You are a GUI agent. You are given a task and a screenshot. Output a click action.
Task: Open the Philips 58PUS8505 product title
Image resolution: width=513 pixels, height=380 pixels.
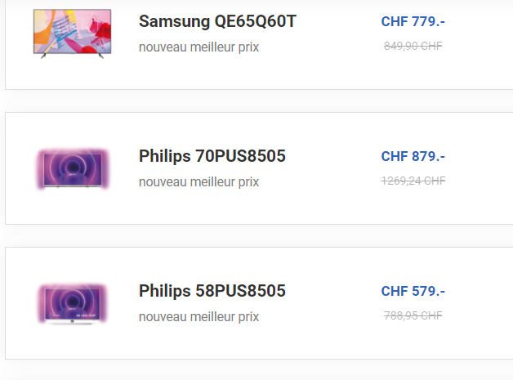[x=212, y=291]
